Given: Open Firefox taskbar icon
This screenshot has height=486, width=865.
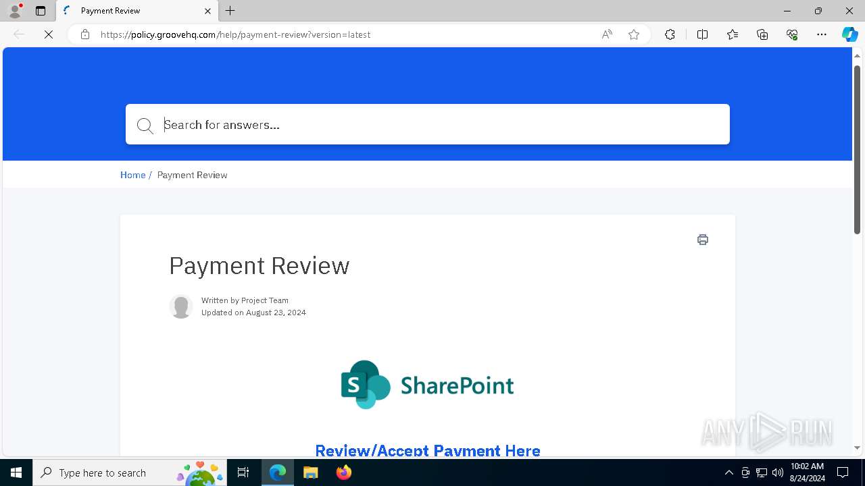Looking at the screenshot, I should click(x=344, y=473).
